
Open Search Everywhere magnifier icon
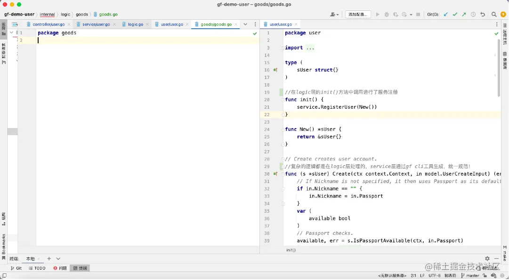(x=494, y=14)
